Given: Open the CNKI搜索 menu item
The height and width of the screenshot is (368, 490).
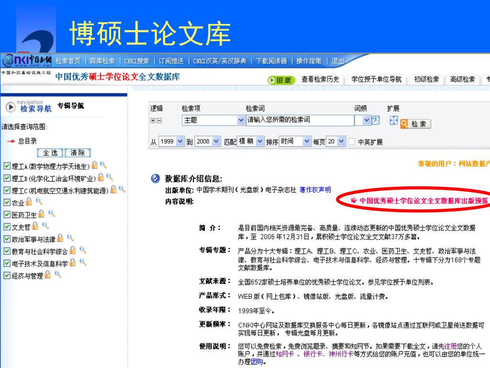Looking at the screenshot, I should coord(136,61).
